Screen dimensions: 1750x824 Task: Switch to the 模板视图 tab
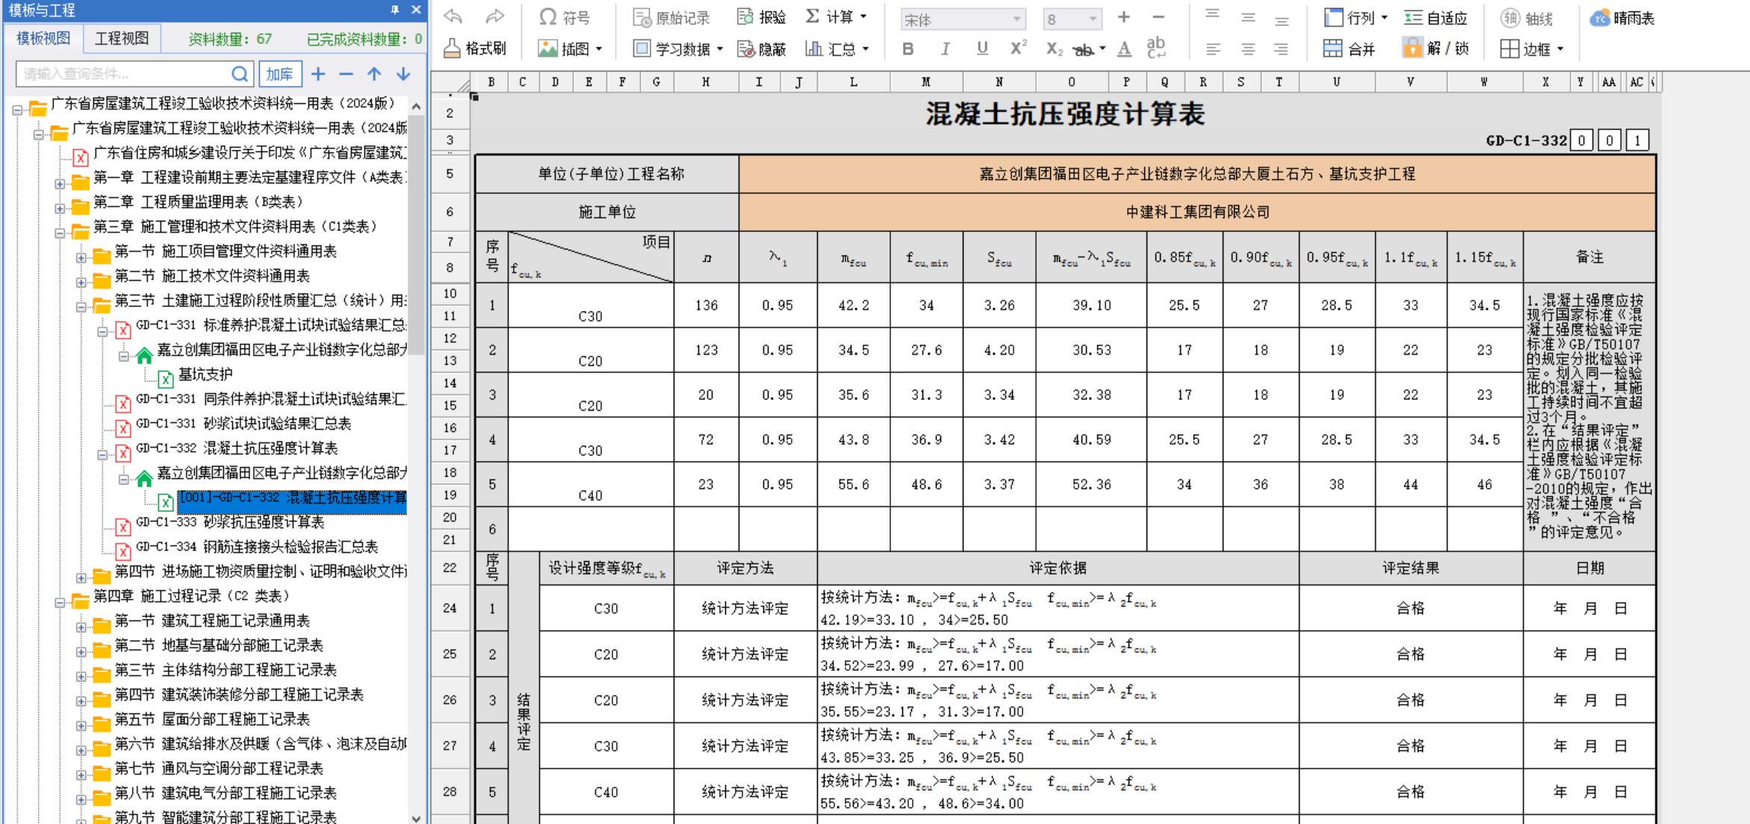(43, 37)
